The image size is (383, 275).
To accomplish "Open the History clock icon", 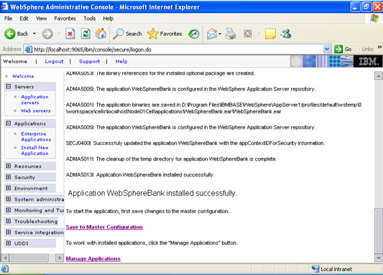I will click(194, 34).
